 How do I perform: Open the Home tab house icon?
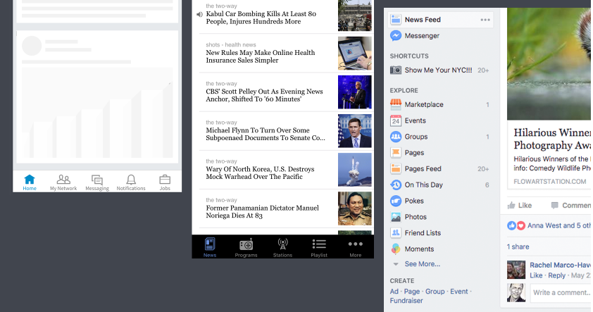30,180
